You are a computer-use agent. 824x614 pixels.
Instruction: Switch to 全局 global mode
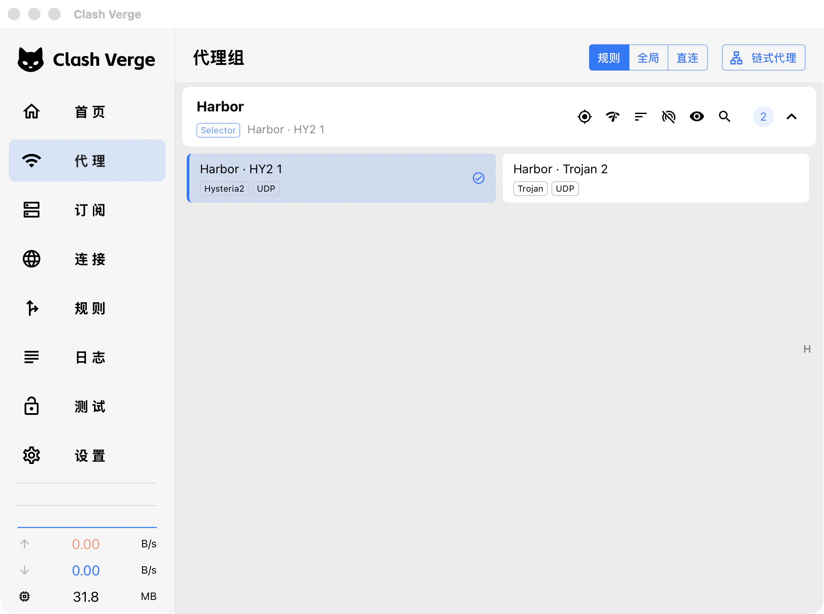coord(648,57)
